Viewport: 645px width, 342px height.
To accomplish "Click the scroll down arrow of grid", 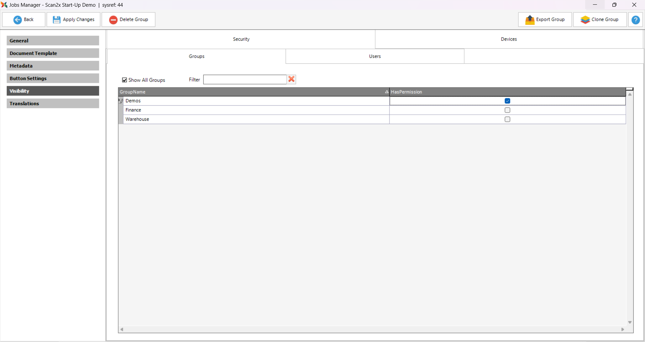I will pyautogui.click(x=630, y=322).
